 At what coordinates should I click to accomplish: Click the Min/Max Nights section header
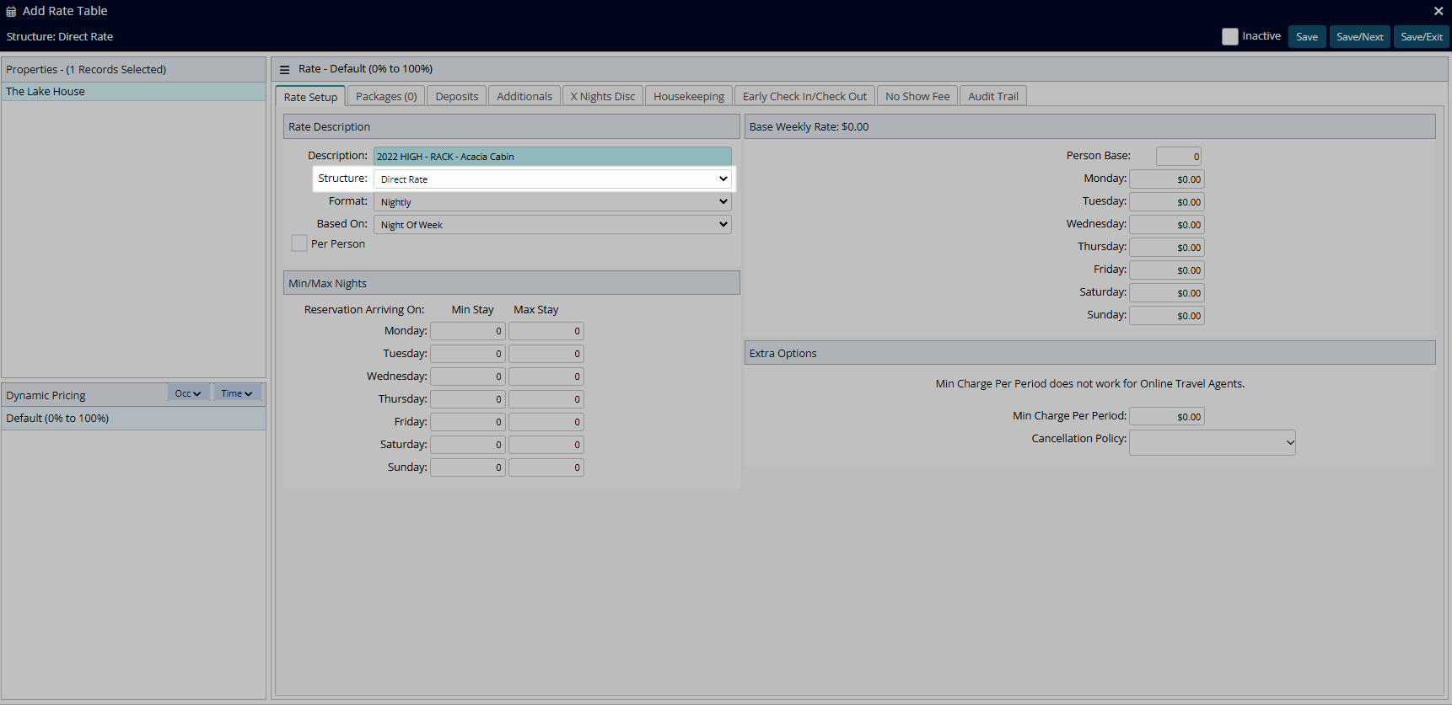coord(511,283)
